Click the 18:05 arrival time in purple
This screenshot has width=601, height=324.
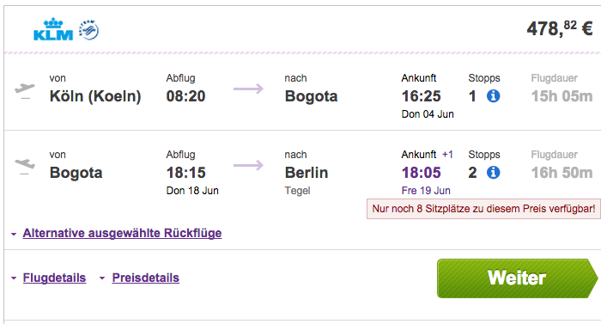pos(422,173)
